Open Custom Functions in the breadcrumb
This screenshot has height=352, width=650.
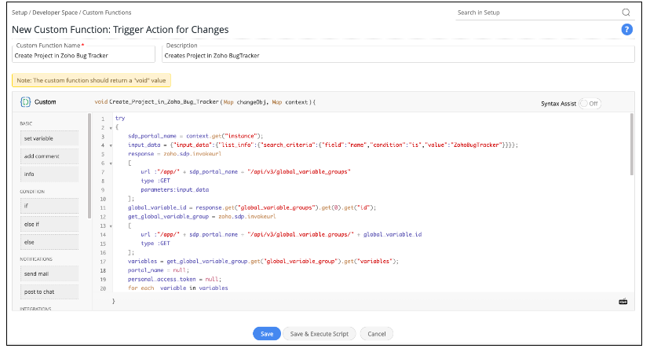pos(107,13)
